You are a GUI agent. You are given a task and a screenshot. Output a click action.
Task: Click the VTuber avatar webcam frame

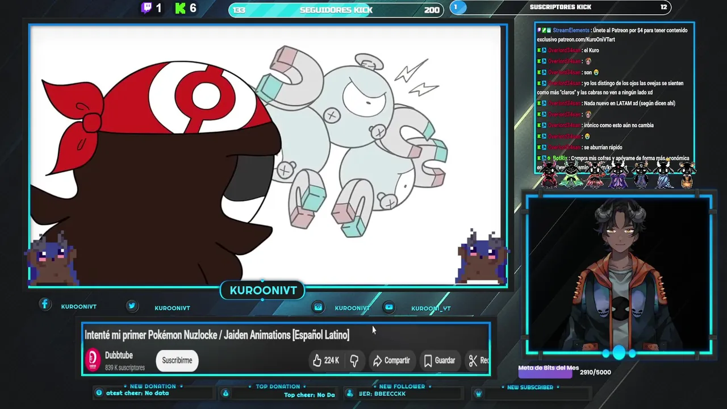[619, 275]
